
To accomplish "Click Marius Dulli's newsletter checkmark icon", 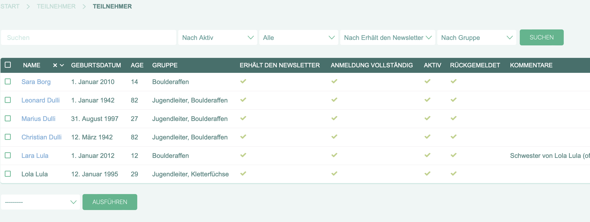I will tap(243, 118).
